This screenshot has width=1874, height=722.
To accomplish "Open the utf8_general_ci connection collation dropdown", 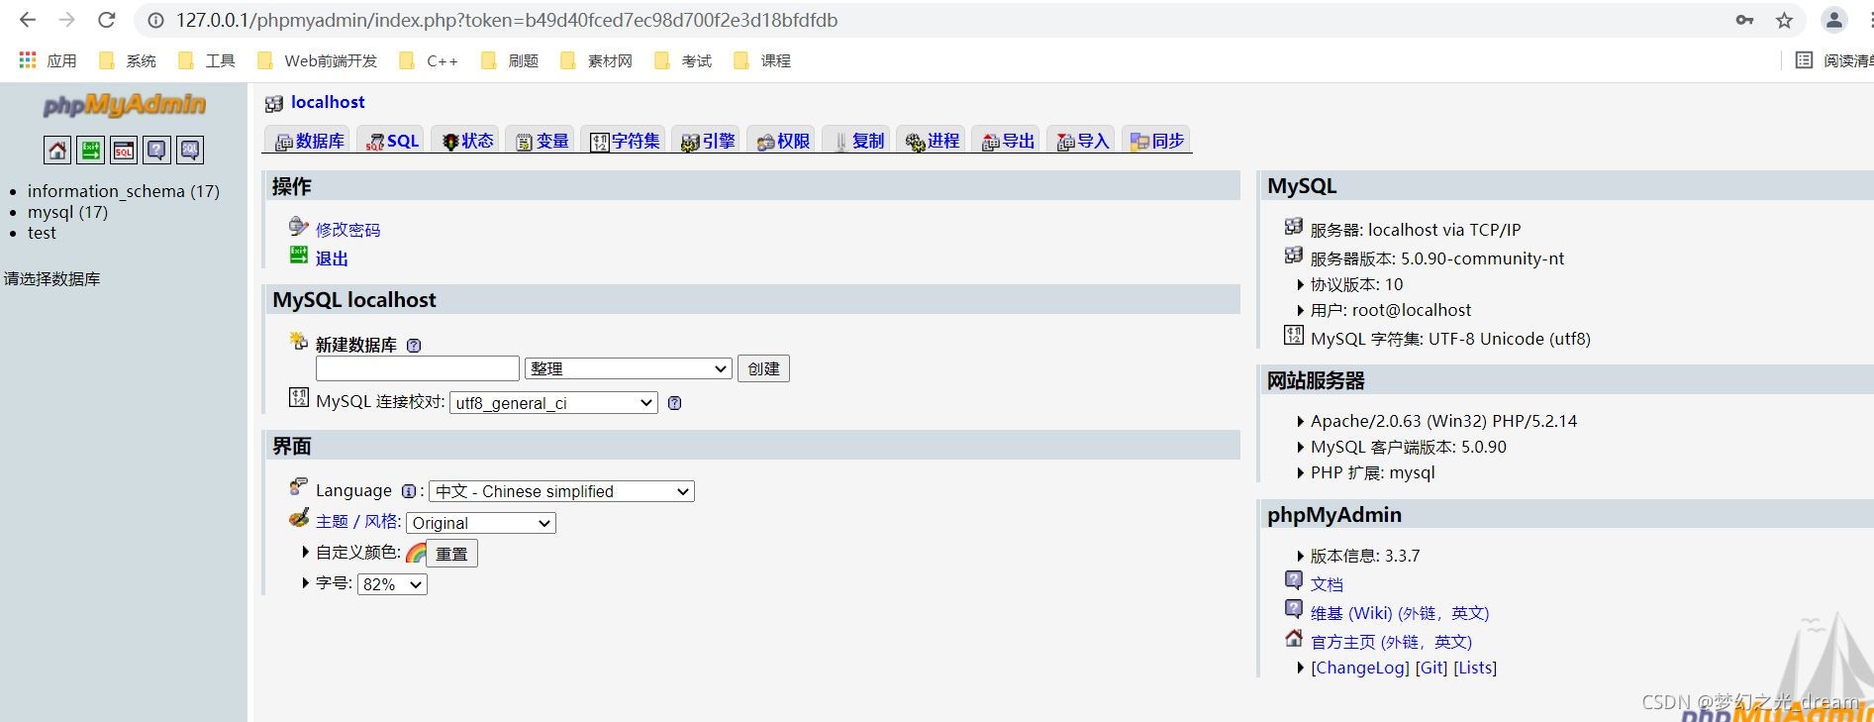I will (553, 403).
